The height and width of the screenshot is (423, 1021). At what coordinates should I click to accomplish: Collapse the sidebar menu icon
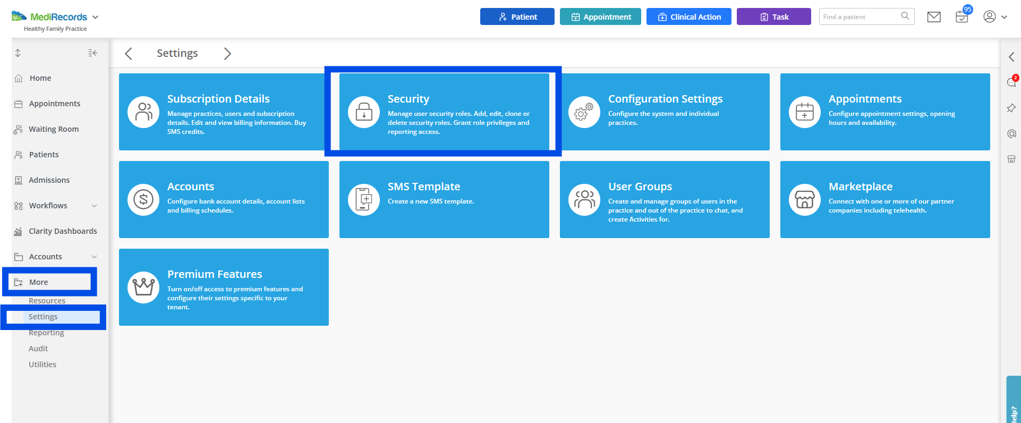point(93,53)
